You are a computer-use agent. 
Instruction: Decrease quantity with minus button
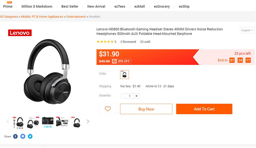tap(123, 96)
